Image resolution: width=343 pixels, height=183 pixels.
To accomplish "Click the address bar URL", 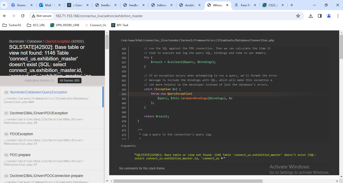I will (x=99, y=16).
